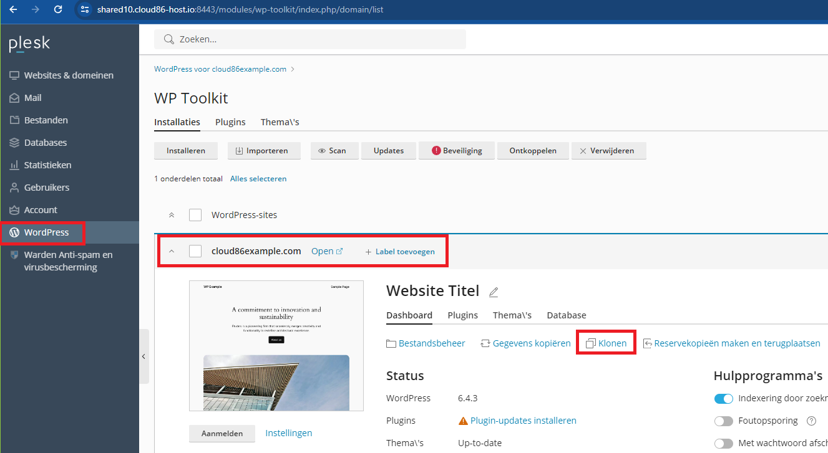
Task: Click the browser address bar URL
Action: point(240,10)
